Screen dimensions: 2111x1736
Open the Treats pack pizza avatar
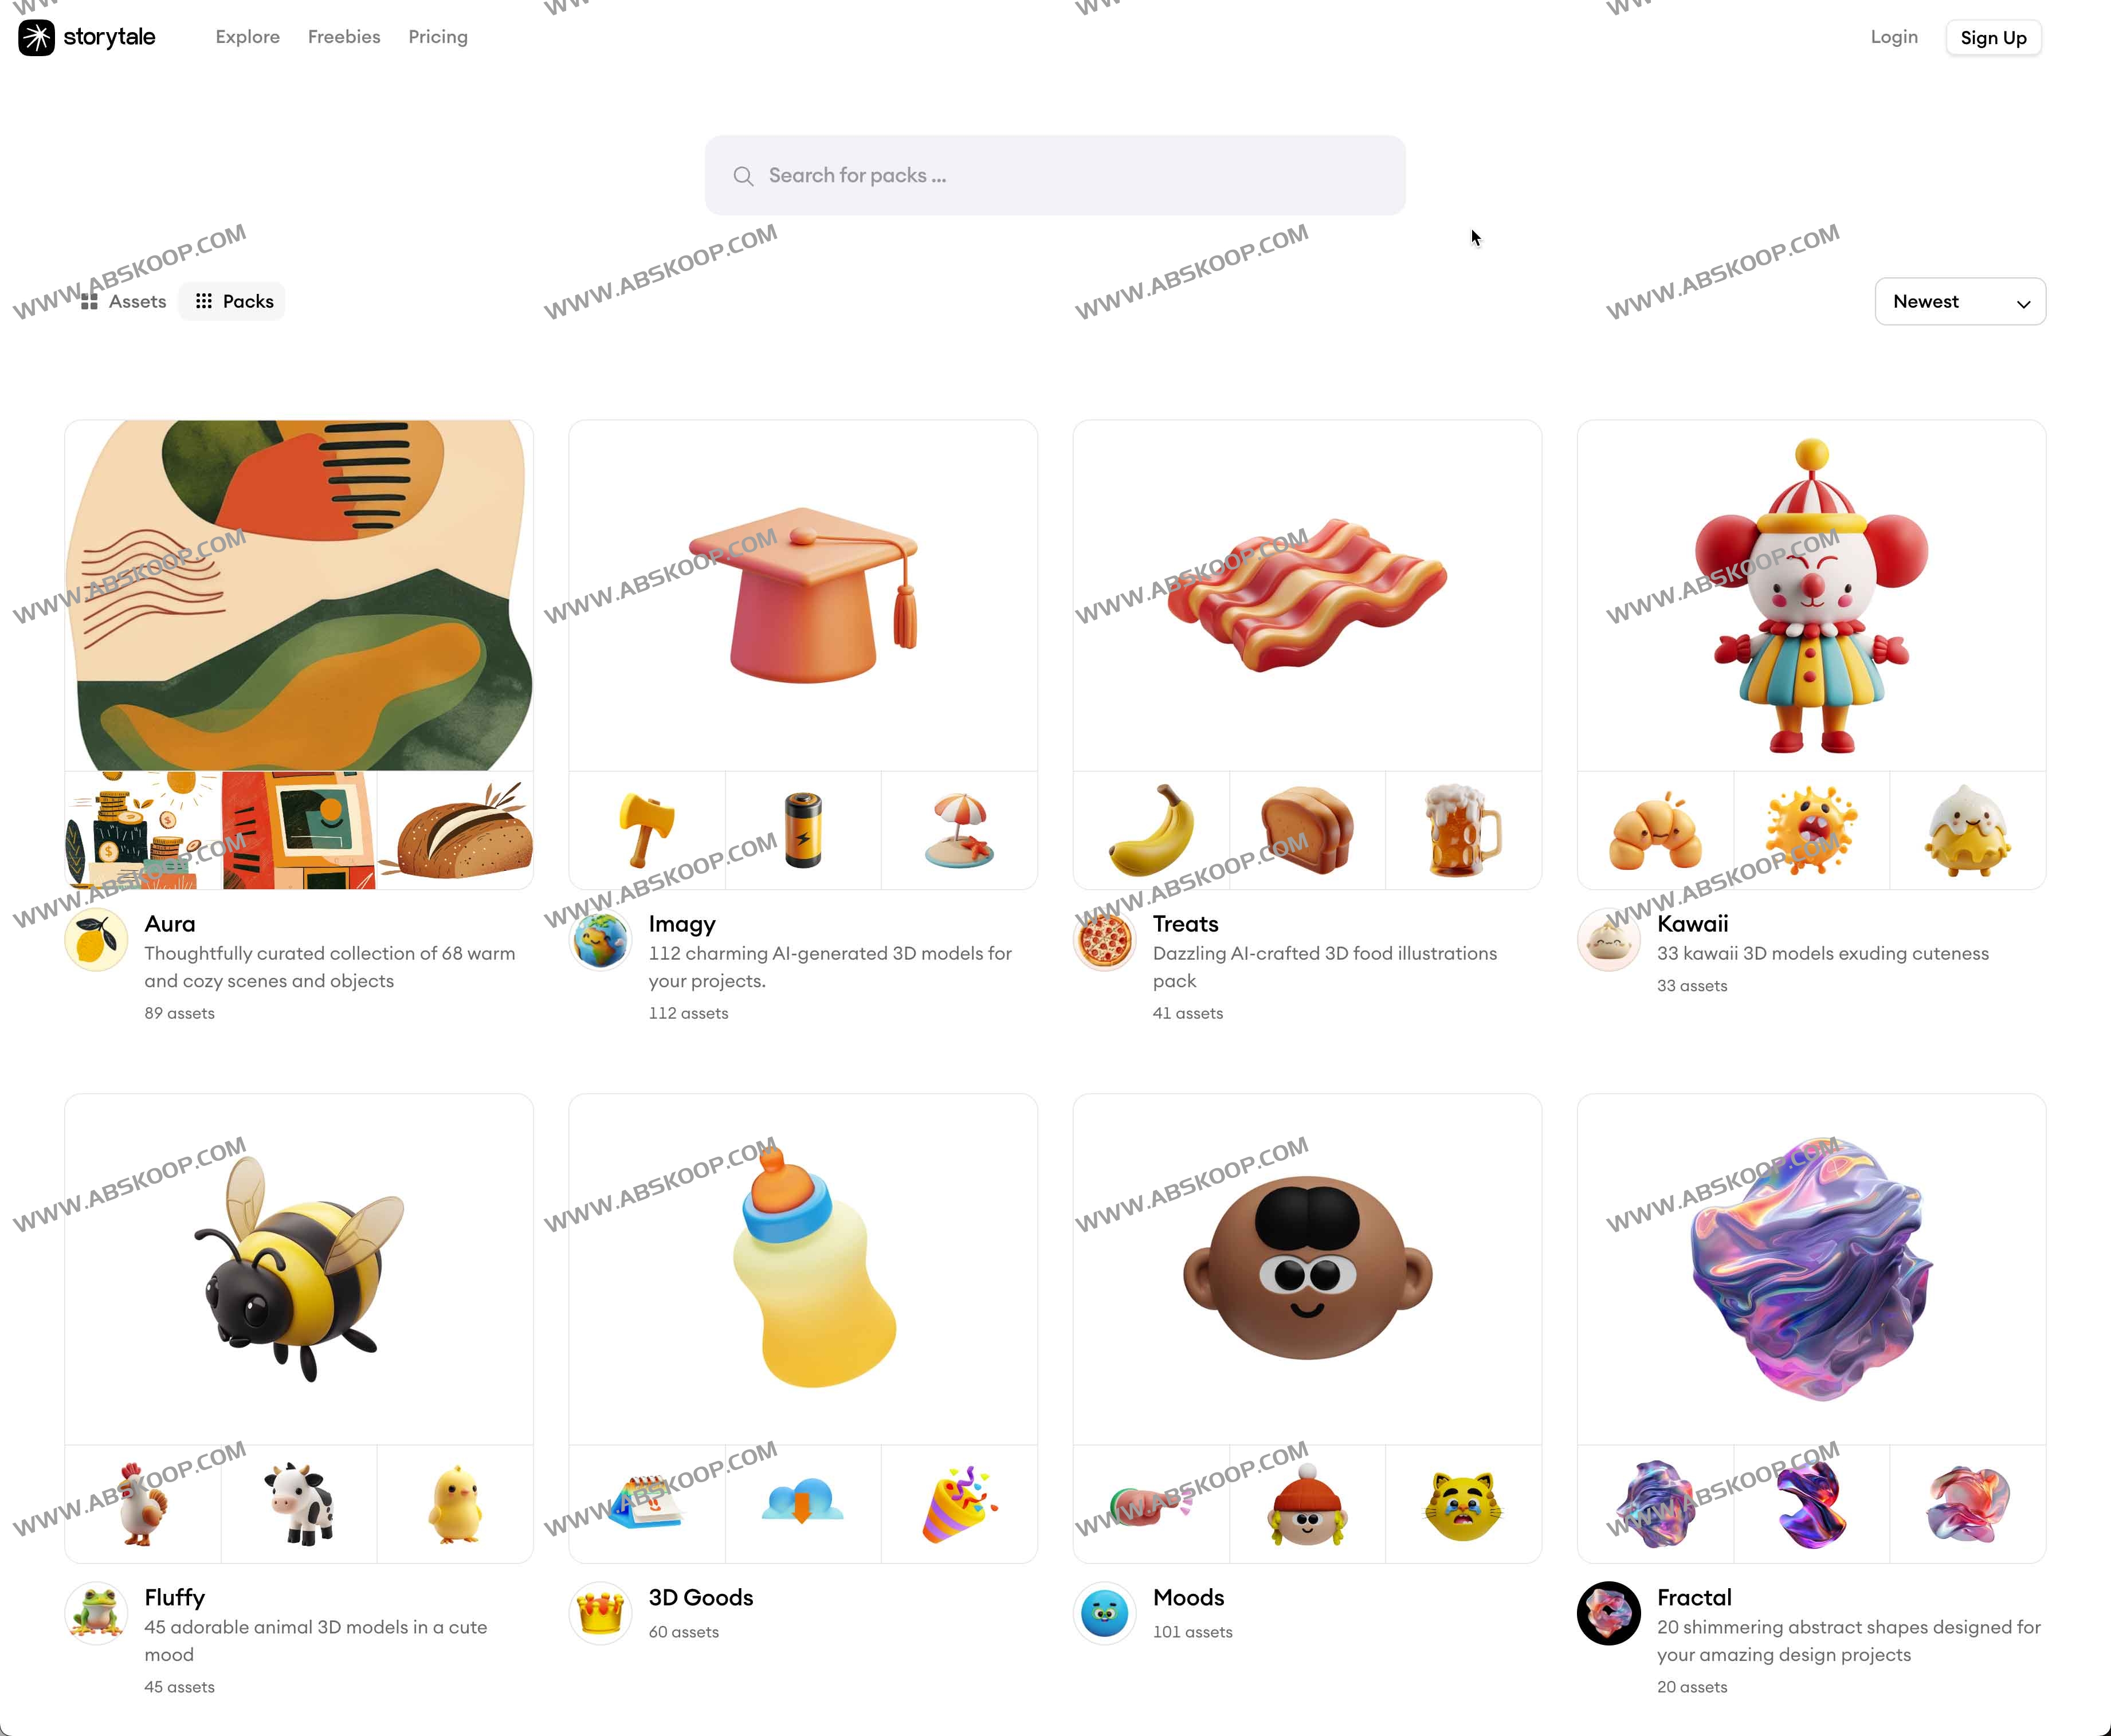tap(1105, 940)
